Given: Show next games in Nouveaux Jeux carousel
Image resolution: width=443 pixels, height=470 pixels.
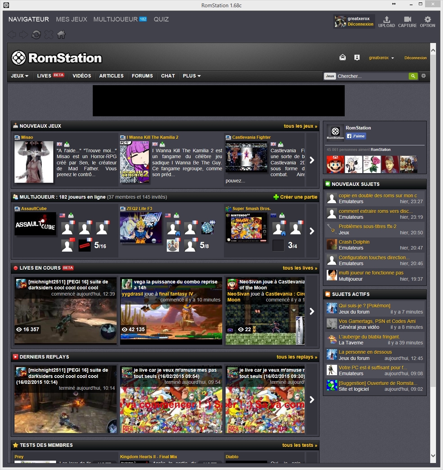Looking at the screenshot, I should (x=312, y=160).
